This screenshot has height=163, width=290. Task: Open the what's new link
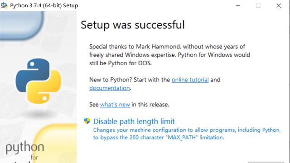pos(115,105)
